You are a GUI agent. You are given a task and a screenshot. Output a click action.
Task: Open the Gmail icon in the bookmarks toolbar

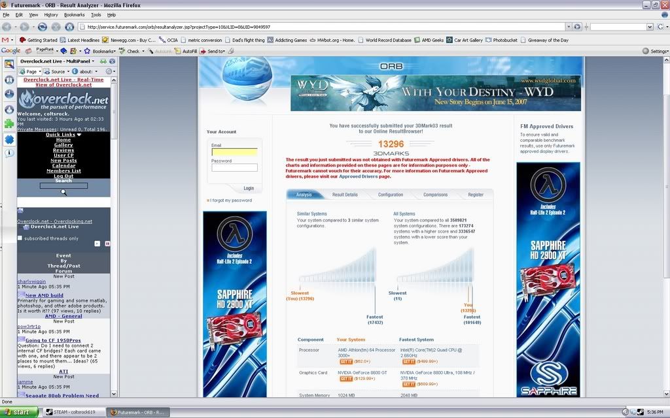5,40
